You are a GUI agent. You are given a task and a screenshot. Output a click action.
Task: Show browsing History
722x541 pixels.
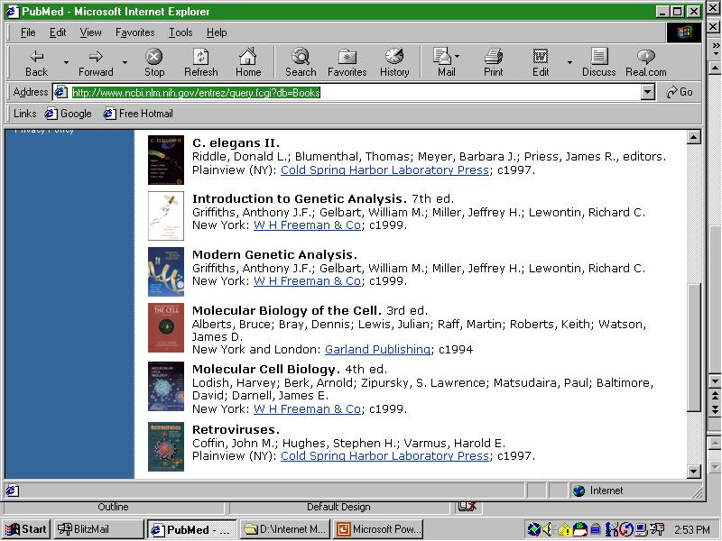[x=394, y=62]
